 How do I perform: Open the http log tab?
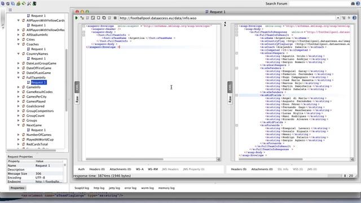tap(99, 188)
